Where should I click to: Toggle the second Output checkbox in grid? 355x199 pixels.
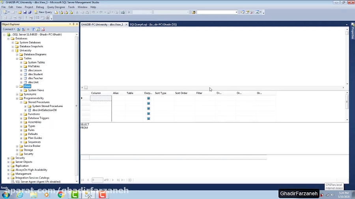[148, 103]
